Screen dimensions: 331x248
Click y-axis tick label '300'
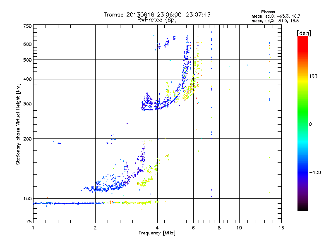click(27, 104)
